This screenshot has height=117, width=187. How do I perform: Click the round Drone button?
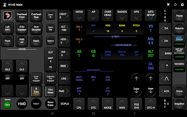(180, 91)
